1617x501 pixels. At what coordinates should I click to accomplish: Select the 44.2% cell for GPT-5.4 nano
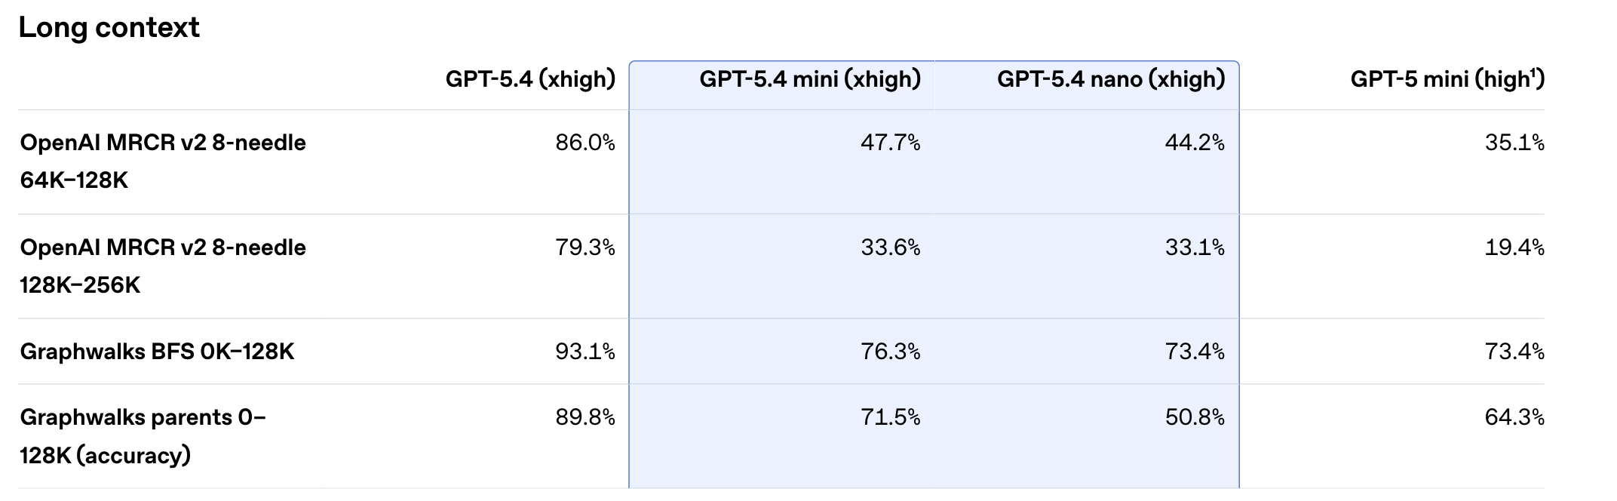1195,143
